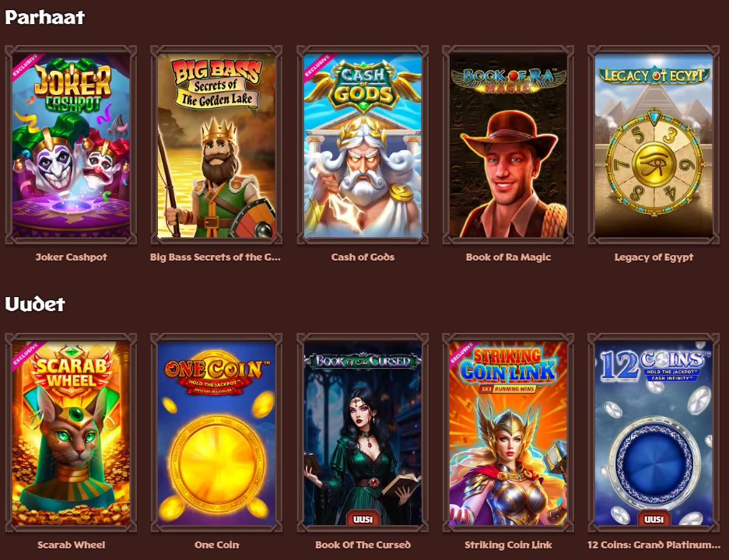The image size is (729, 560).
Task: Open the Legacy of Egypt game tile
Action: (654, 145)
